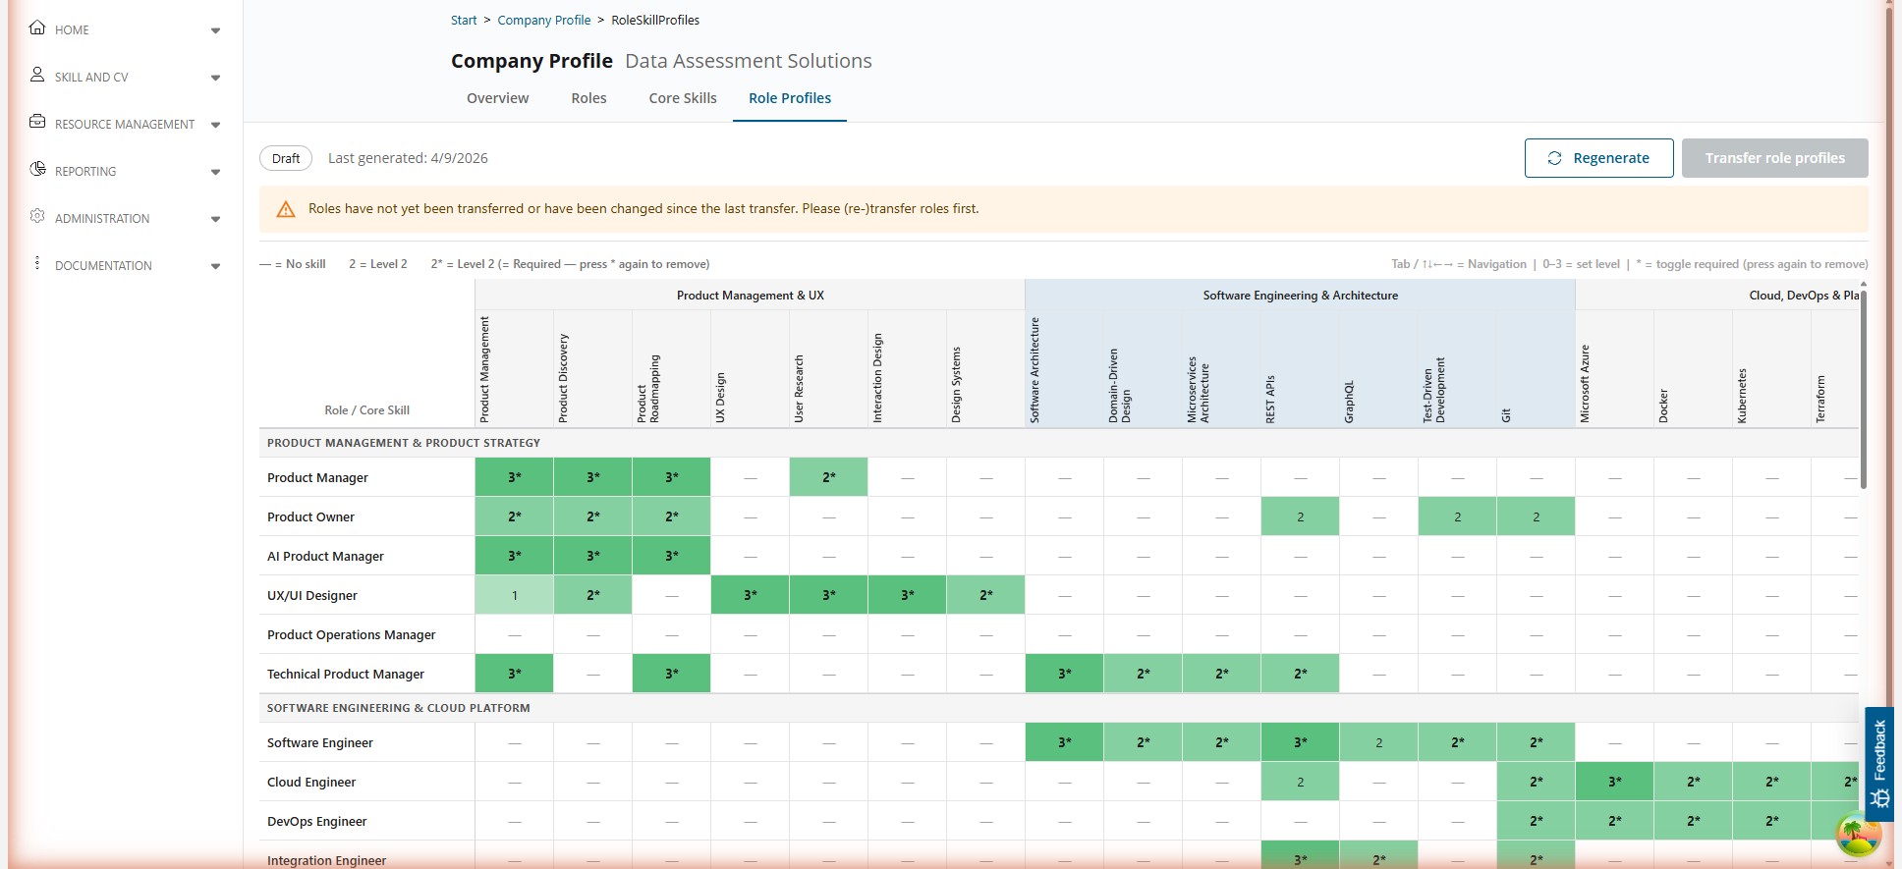Click the island avatar icon at bottom right
1902x869 pixels.
click(1859, 835)
